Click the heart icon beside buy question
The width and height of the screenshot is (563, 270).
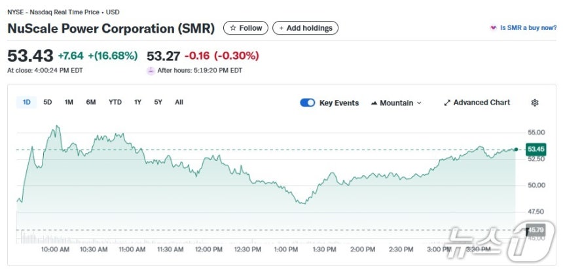click(493, 28)
